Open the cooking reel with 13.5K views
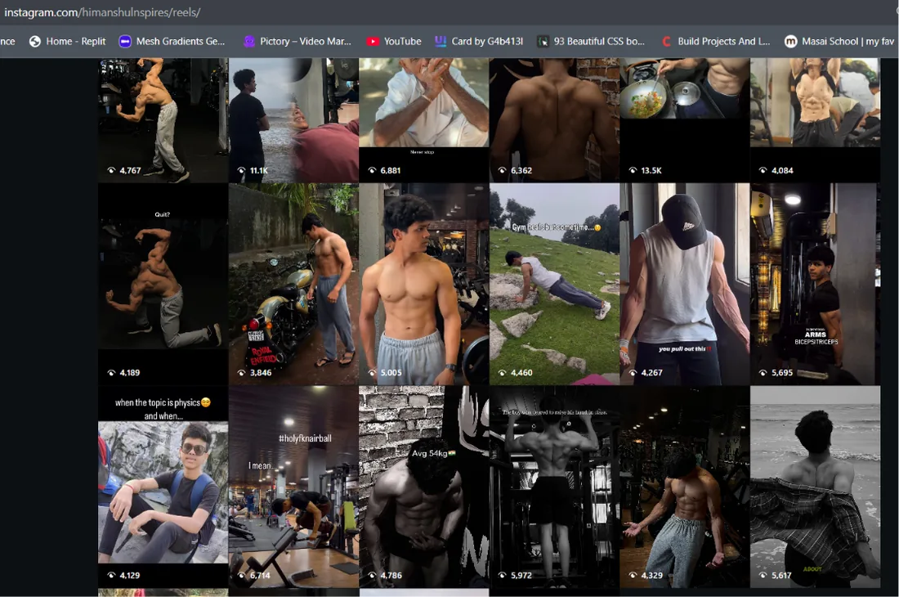Viewport: 899px width, 597px height. tap(685, 120)
